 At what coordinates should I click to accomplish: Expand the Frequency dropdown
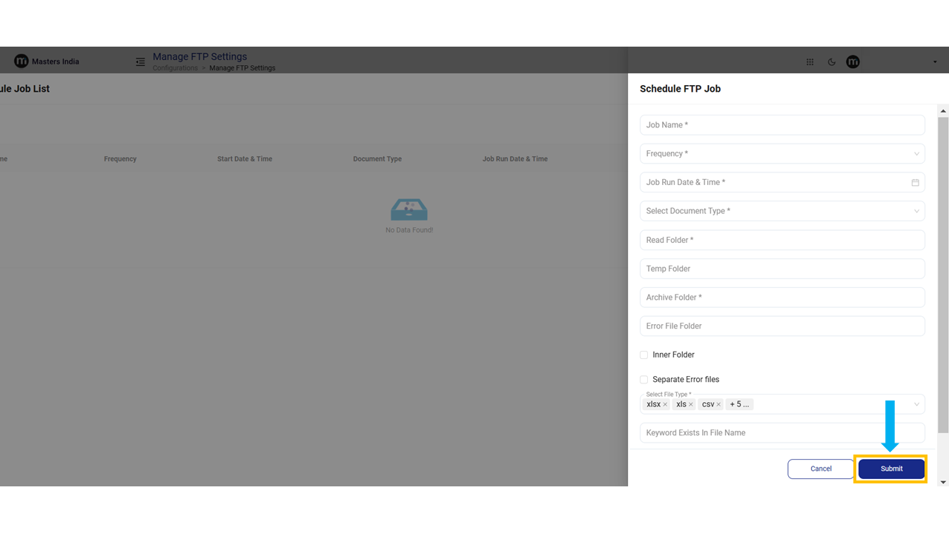pos(916,154)
